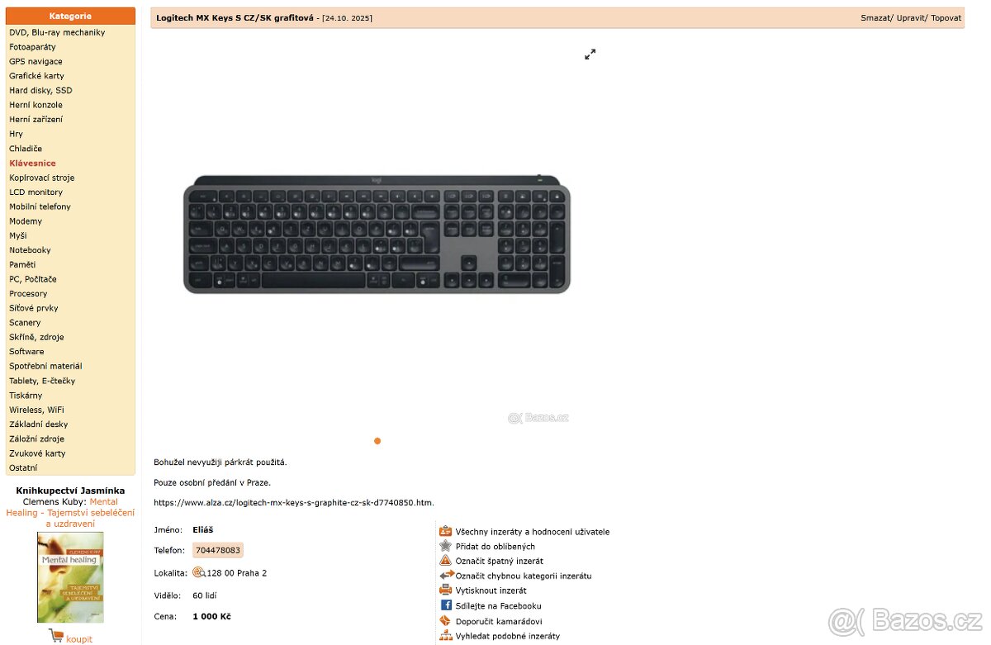
Task: Click the user ratings icon beside Všechny inzeráty
Action: (x=446, y=531)
